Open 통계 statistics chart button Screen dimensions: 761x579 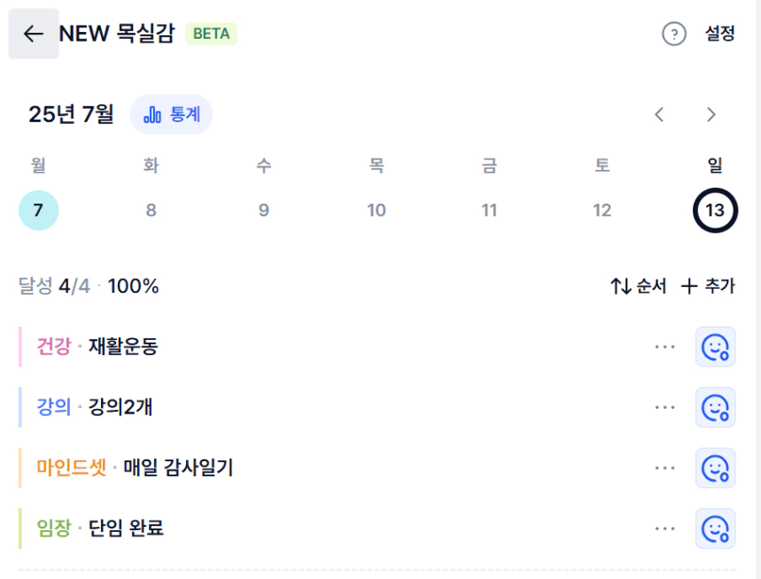(171, 114)
